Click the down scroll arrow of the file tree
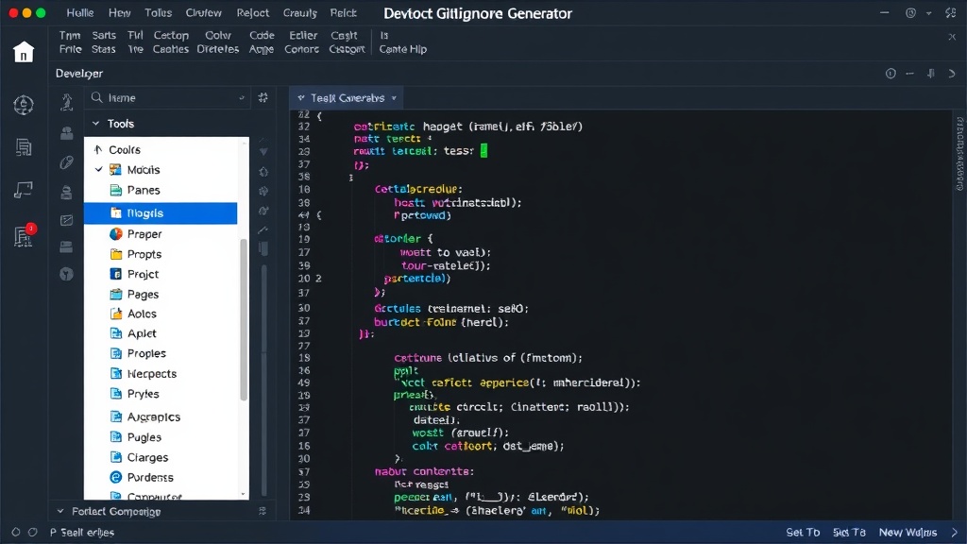The image size is (967, 544). pyautogui.click(x=243, y=494)
